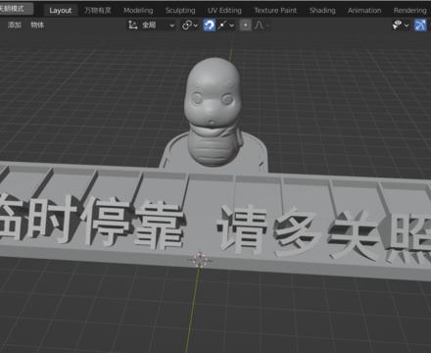
Task: Click the 3D cursor on the sign base
Action: (200, 260)
